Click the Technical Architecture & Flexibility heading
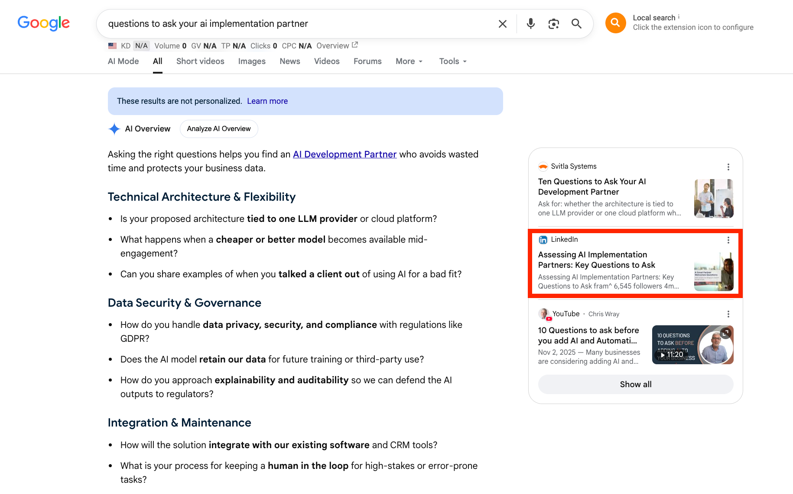793x494 pixels. [x=201, y=197]
